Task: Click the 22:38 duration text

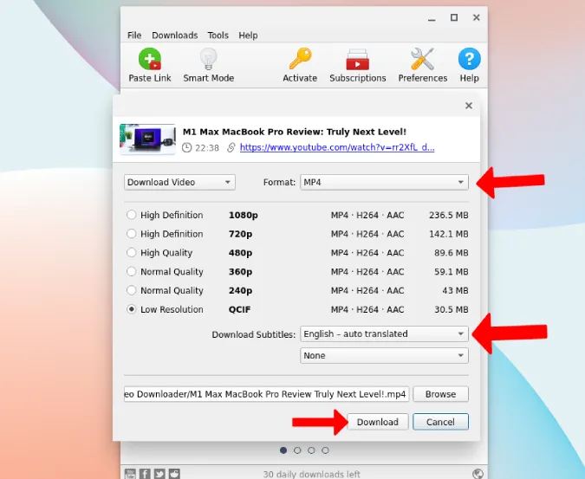Action: tap(207, 148)
